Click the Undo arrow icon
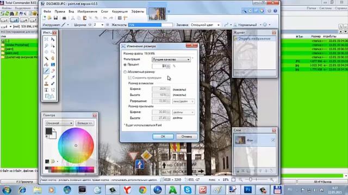 click(x=105, y=18)
